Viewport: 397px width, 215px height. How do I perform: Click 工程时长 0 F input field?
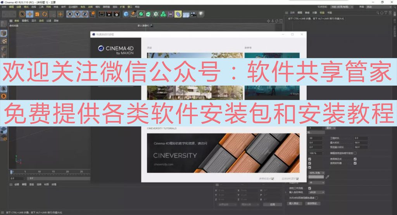pos(361,138)
